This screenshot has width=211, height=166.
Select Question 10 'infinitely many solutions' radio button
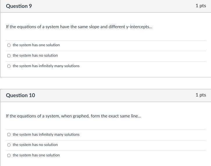click(9, 135)
